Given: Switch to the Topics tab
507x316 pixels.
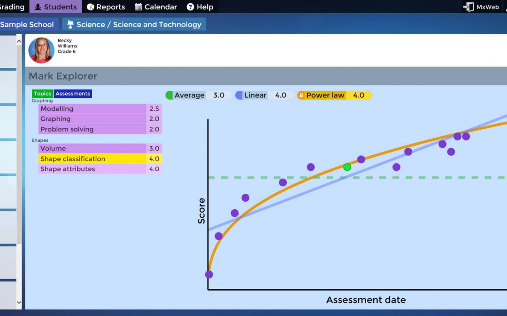Looking at the screenshot, I should tap(42, 94).
